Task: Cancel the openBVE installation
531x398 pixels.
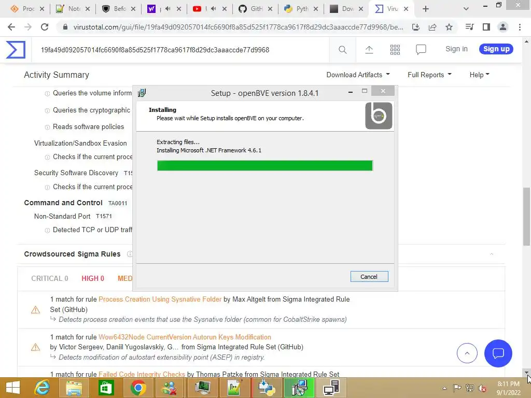Action: pos(369,277)
